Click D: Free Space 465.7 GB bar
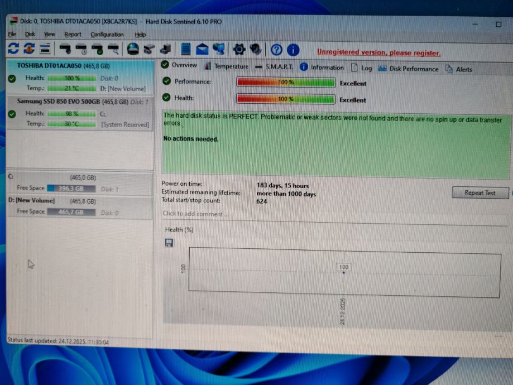The image size is (513, 385). pos(71,212)
